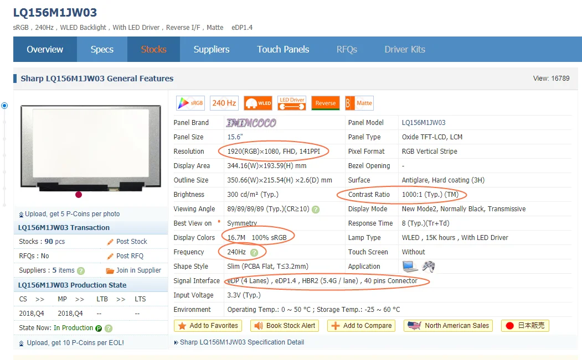This screenshot has width=582, height=360.
Task: Switch to the Suppliers tab
Action: [212, 49]
